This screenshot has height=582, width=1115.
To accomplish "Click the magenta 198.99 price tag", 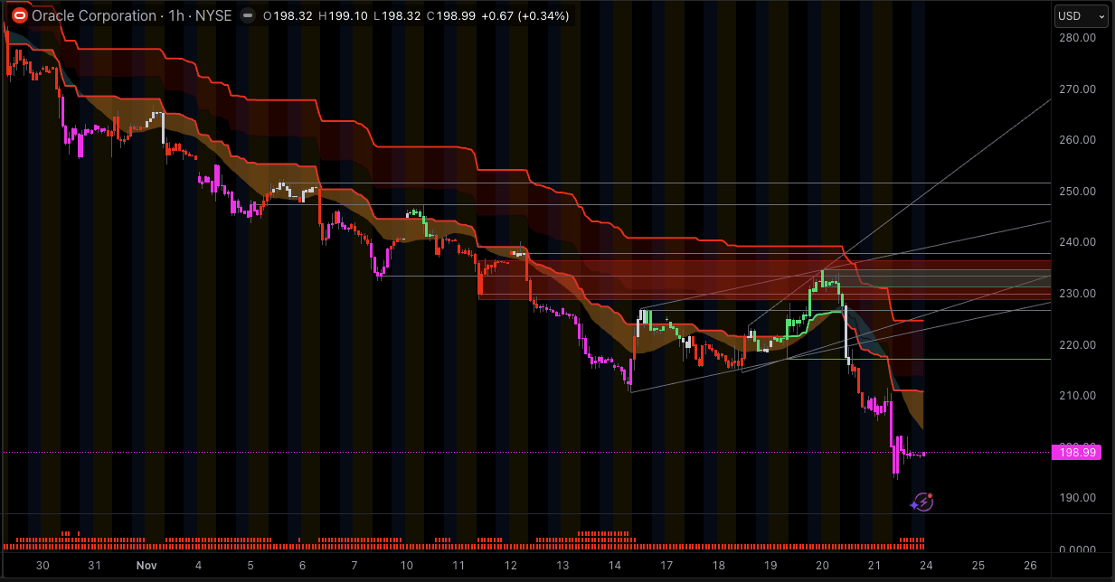I will click(x=1077, y=452).
